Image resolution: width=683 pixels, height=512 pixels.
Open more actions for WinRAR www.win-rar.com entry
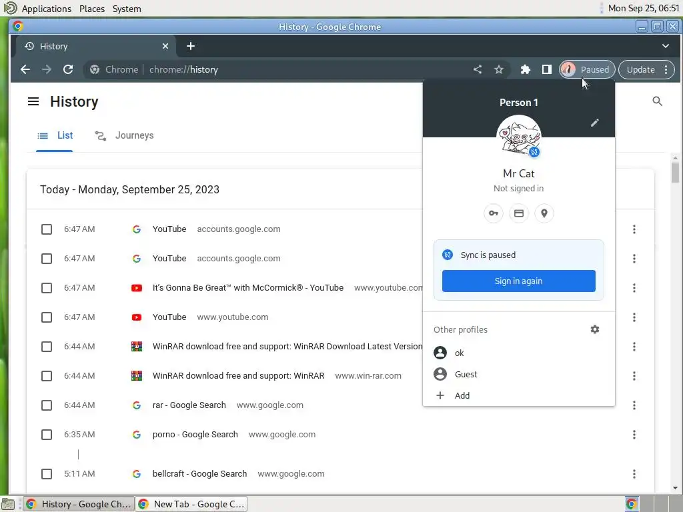coord(634,376)
